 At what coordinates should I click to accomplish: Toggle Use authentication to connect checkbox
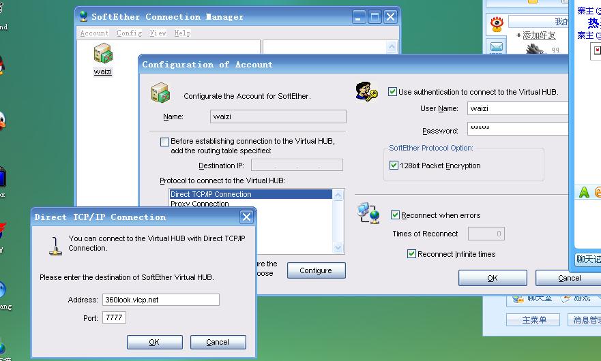pyautogui.click(x=392, y=91)
